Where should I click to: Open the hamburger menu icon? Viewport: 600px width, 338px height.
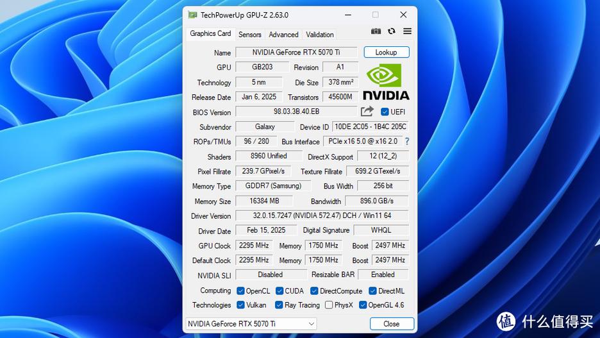(x=407, y=31)
